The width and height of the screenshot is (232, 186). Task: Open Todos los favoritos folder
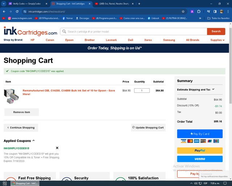(x=218, y=18)
